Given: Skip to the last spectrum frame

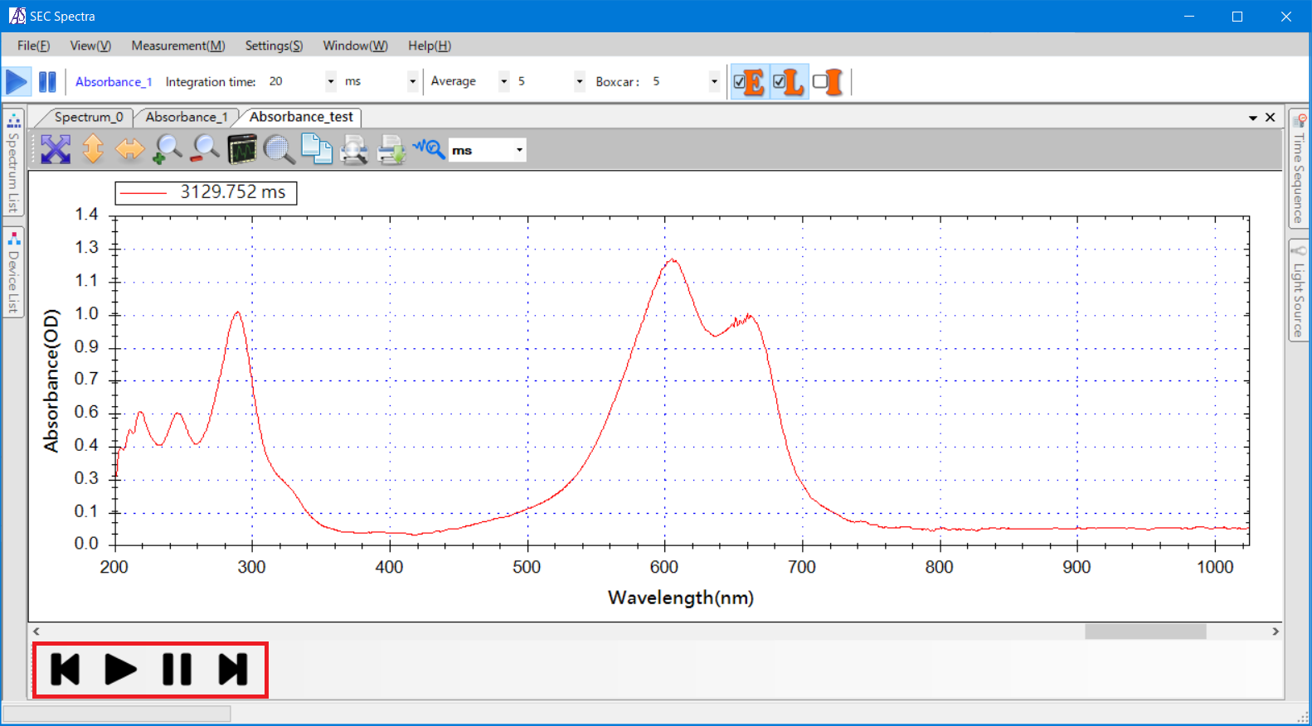Looking at the screenshot, I should (x=233, y=670).
